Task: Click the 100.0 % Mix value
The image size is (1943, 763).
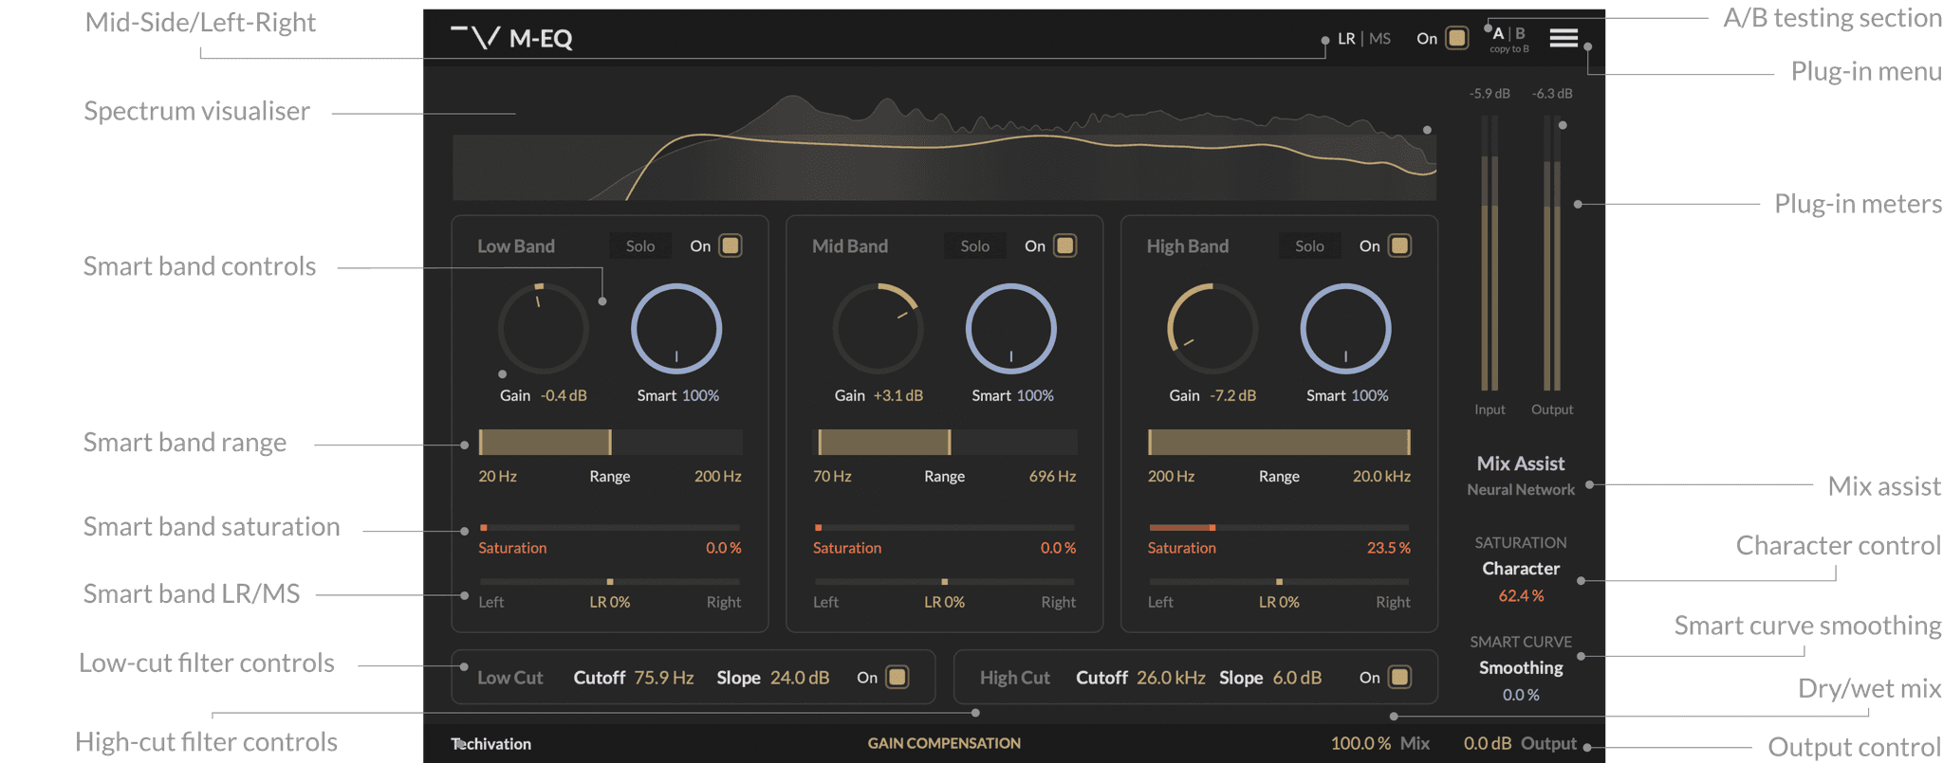Action: point(1360,743)
